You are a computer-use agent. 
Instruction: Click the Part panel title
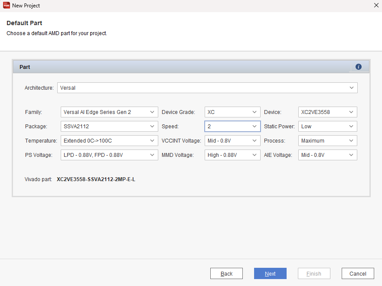click(25, 67)
